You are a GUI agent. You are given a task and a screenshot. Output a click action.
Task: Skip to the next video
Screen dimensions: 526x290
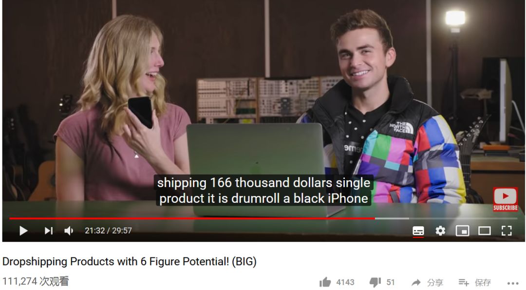pyautogui.click(x=49, y=231)
